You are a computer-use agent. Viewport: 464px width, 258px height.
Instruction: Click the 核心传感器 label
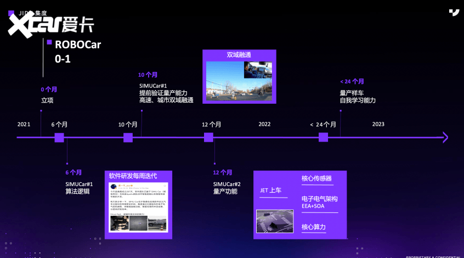pyautogui.click(x=316, y=178)
